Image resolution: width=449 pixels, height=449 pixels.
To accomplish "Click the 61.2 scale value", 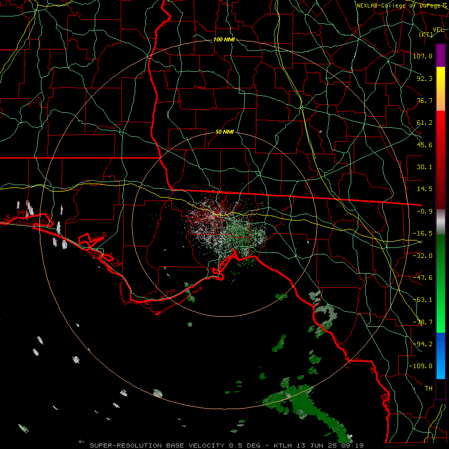I will 425,123.
